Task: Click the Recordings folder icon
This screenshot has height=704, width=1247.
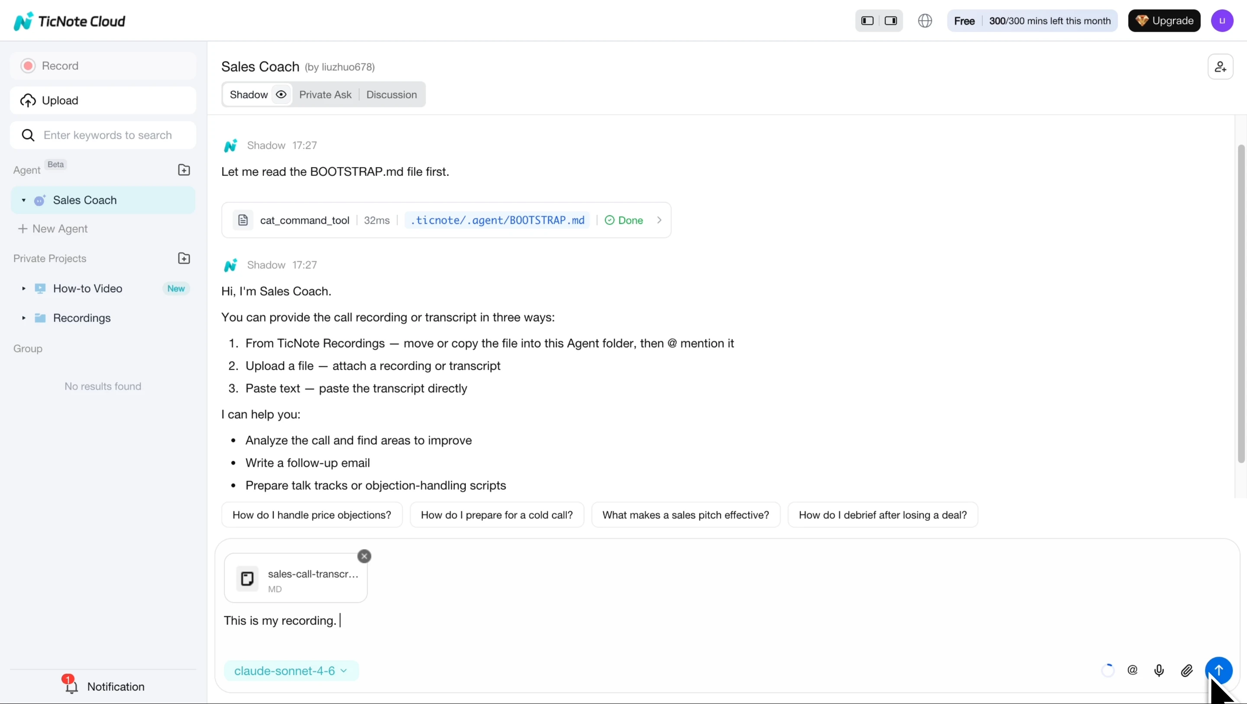Action: tap(40, 318)
